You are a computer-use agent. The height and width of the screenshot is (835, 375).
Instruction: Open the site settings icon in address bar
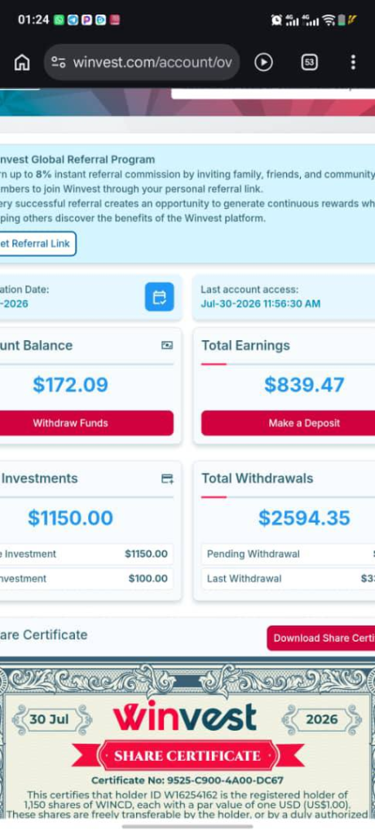tap(58, 62)
